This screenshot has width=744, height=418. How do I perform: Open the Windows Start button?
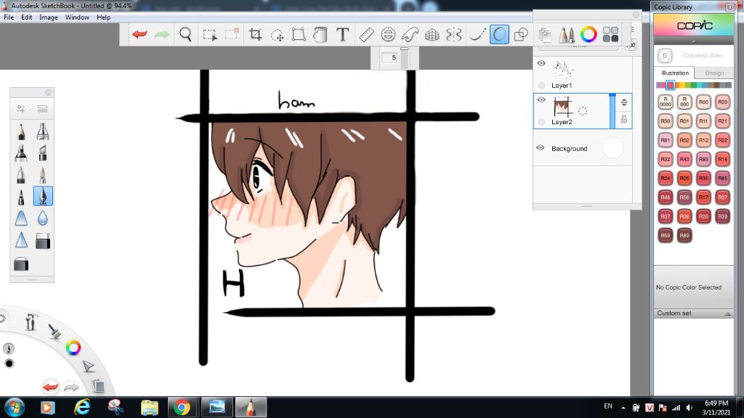(x=15, y=407)
